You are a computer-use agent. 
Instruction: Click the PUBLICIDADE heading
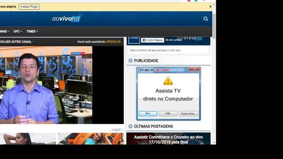coord(146,61)
